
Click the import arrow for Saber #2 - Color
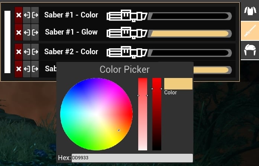(27, 52)
